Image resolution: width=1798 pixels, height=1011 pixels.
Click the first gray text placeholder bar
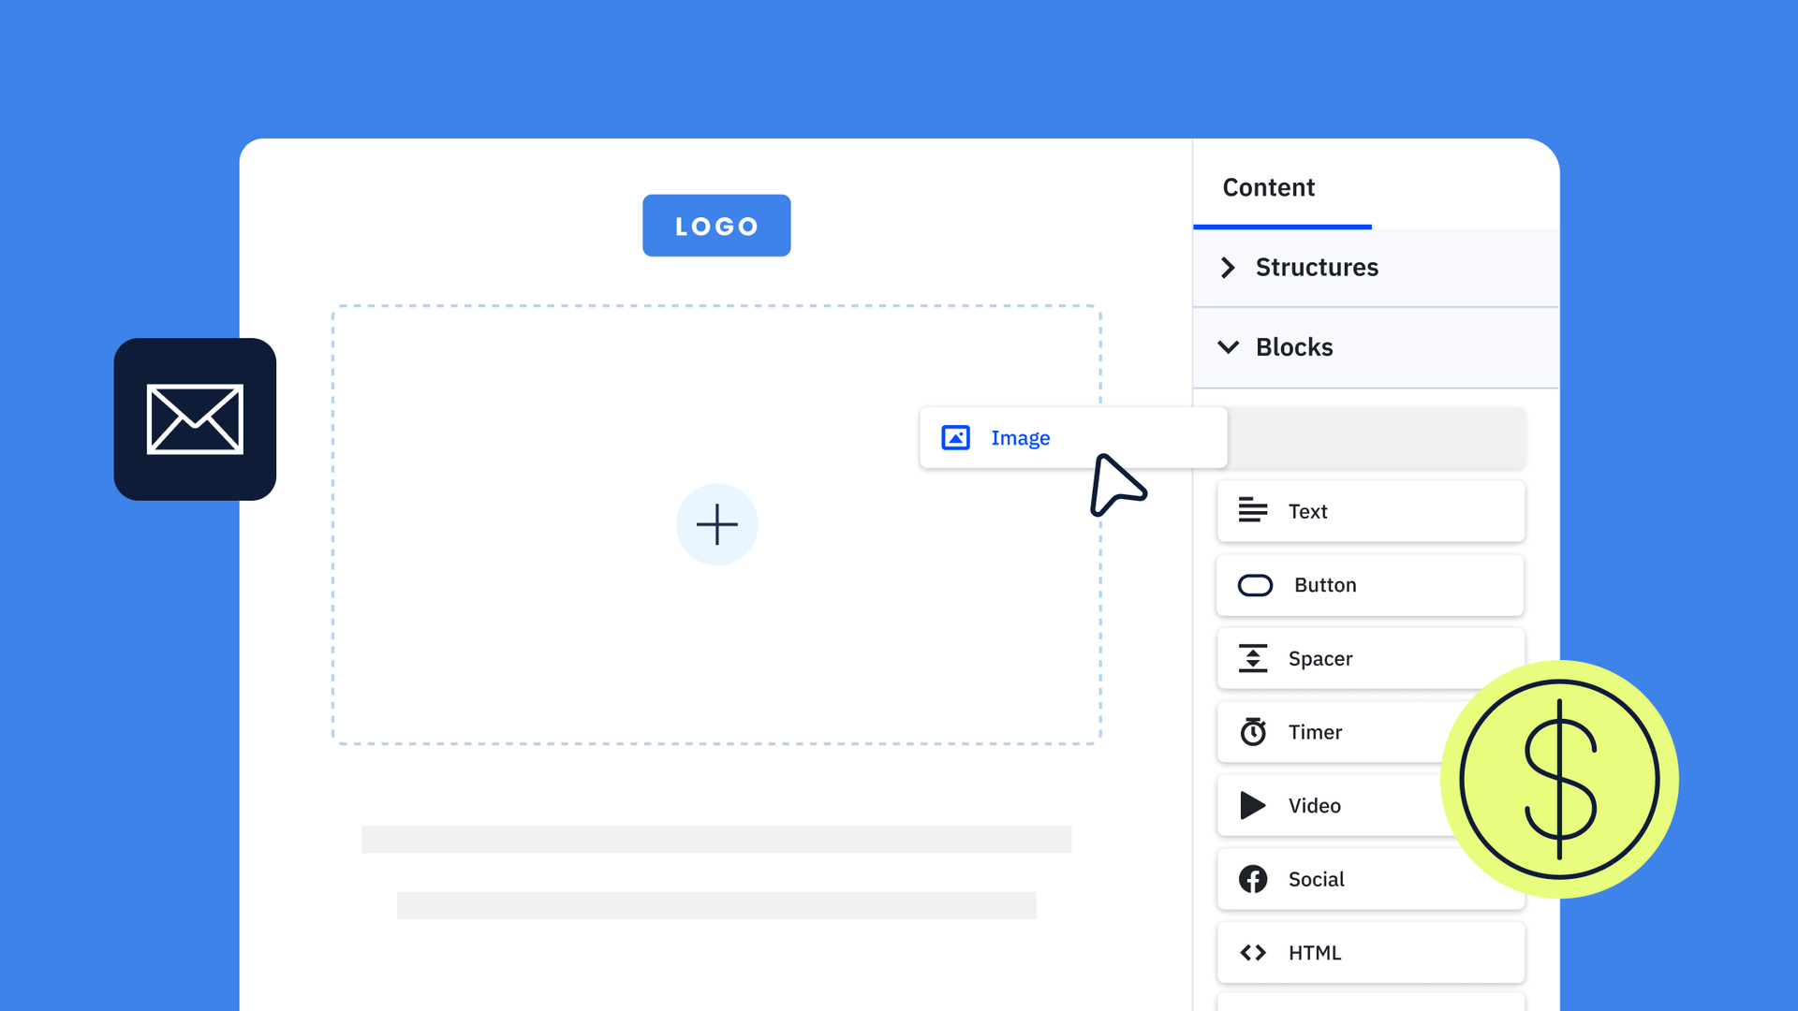[x=716, y=839]
